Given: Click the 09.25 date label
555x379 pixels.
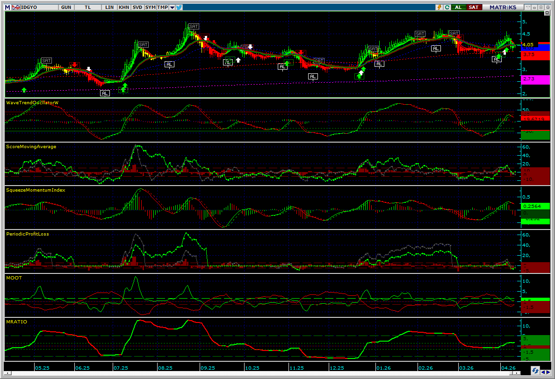Looking at the screenshot, I should [x=208, y=368].
